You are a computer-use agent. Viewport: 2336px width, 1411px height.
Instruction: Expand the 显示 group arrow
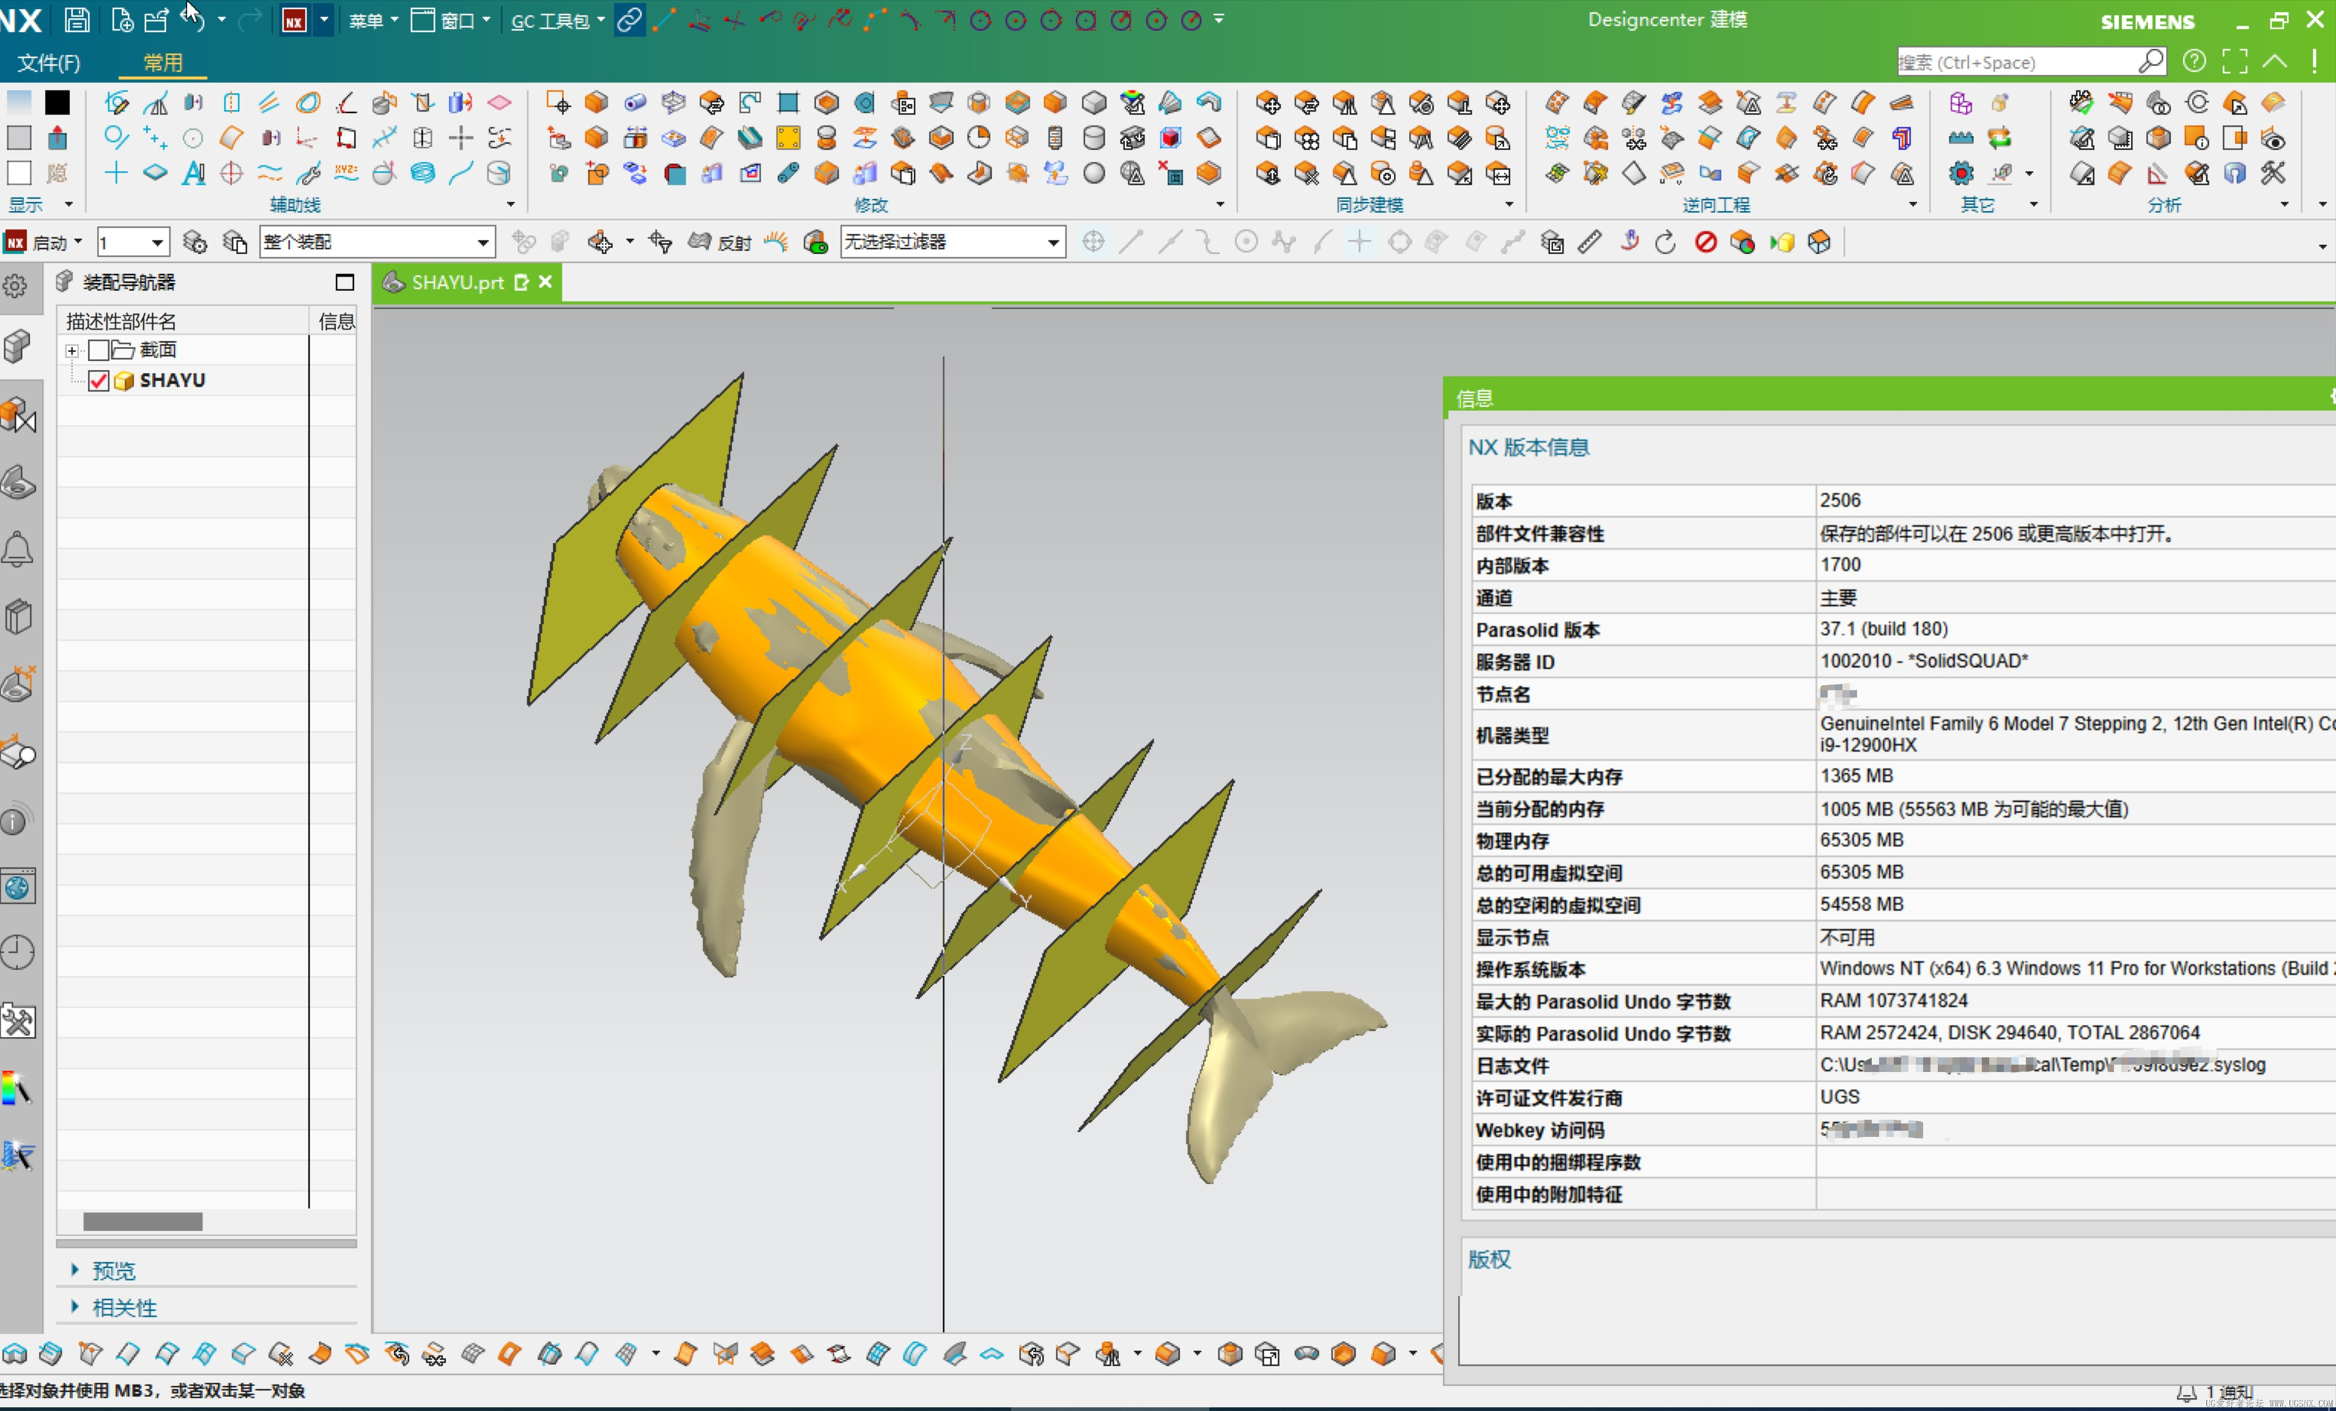(x=69, y=205)
